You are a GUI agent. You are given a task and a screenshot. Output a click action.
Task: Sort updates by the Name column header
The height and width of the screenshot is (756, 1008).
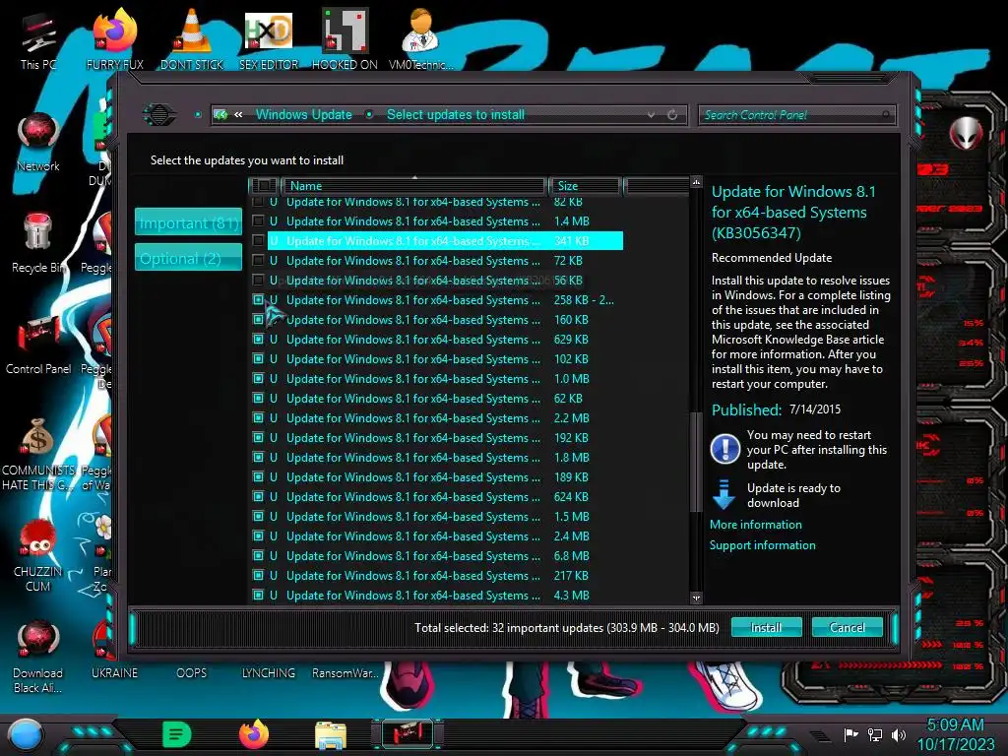coord(414,186)
